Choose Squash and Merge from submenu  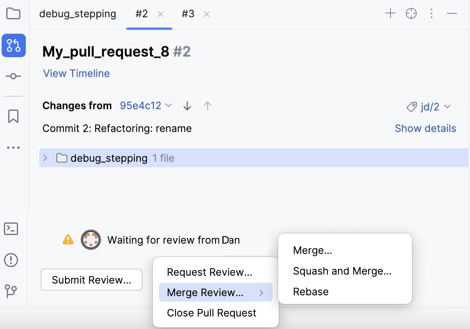click(x=342, y=271)
